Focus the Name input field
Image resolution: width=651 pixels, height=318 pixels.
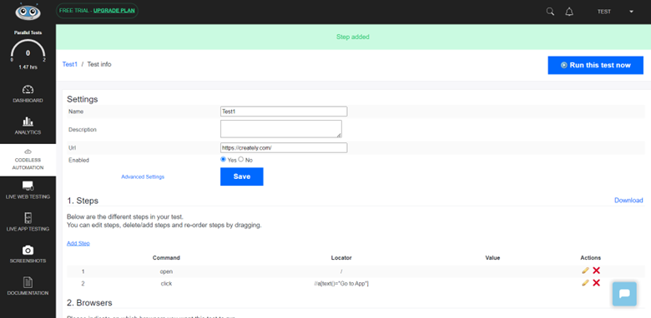(x=284, y=112)
